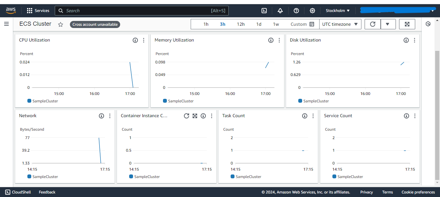The image size is (440, 197).
Task: Show info for Disk Utilization widget
Action: pyautogui.click(x=406, y=40)
